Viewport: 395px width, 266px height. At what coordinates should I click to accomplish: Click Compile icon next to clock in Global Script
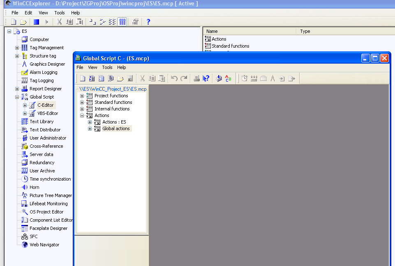point(254,78)
